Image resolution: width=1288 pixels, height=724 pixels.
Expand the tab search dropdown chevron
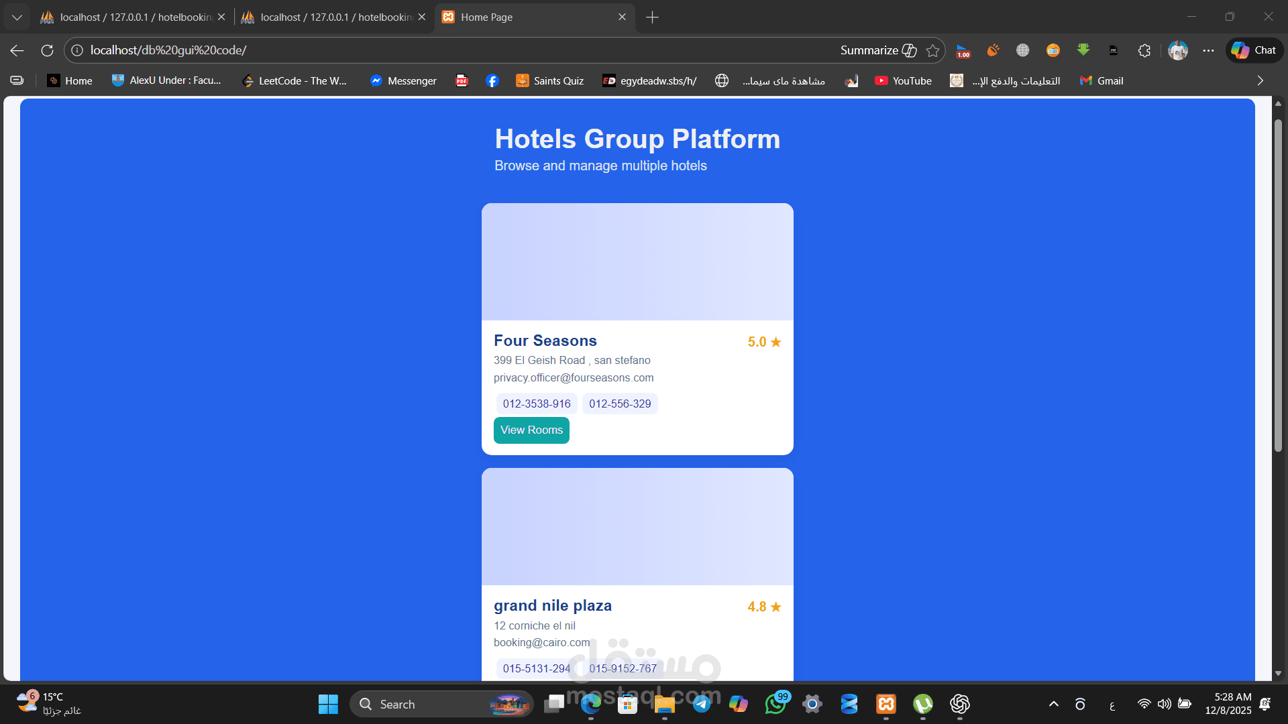point(17,17)
